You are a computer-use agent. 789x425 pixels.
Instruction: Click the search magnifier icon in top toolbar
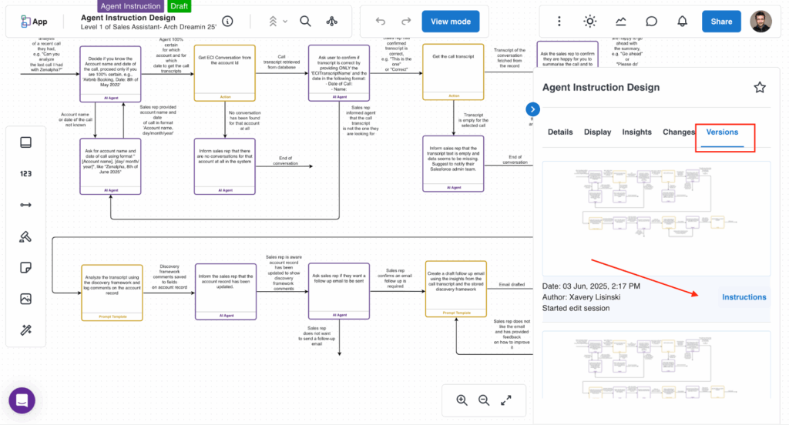pos(306,22)
